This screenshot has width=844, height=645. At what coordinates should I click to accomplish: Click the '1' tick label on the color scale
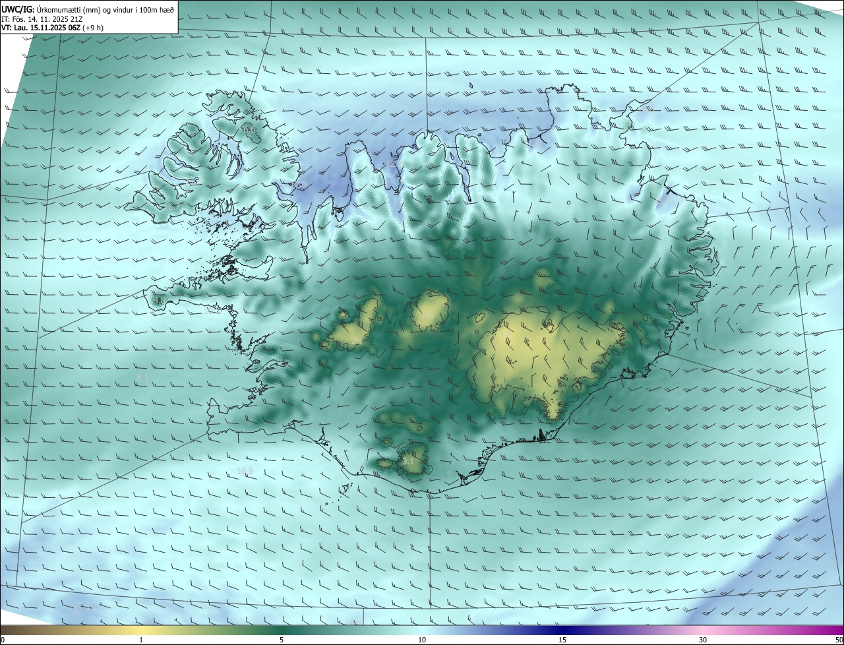coord(141,640)
